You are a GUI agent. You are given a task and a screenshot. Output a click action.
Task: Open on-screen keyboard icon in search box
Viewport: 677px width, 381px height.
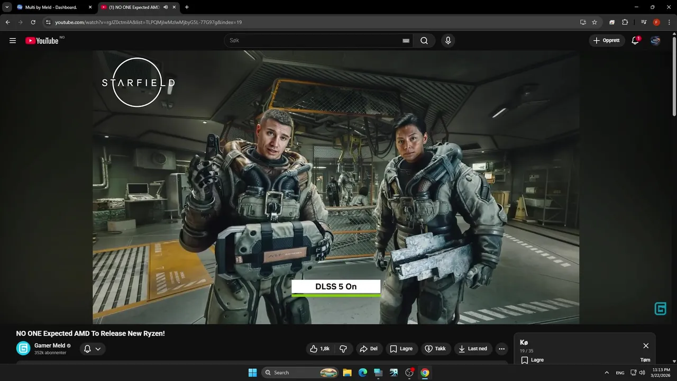(x=406, y=41)
